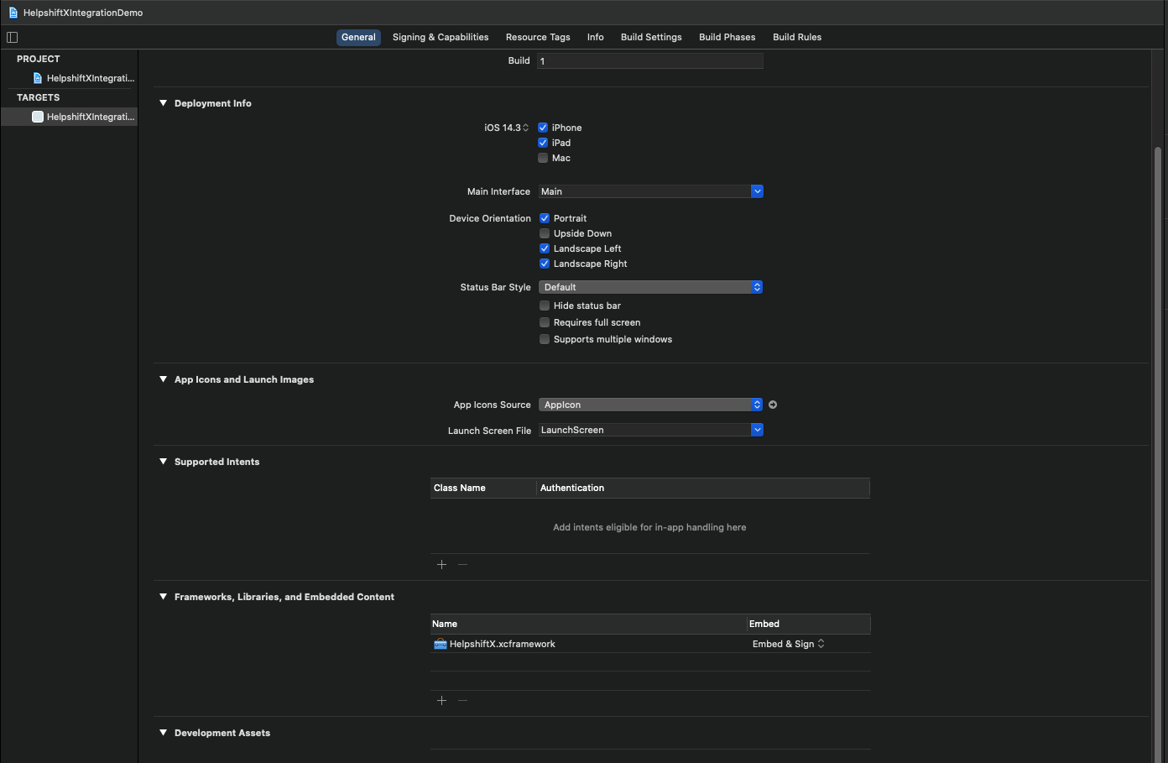The height and width of the screenshot is (763, 1168).
Task: Click the Build number input field
Action: [650, 60]
